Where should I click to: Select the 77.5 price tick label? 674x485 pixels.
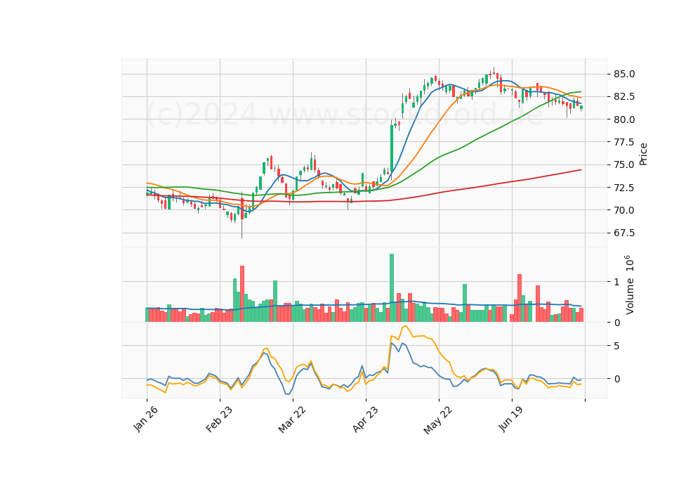tap(624, 142)
